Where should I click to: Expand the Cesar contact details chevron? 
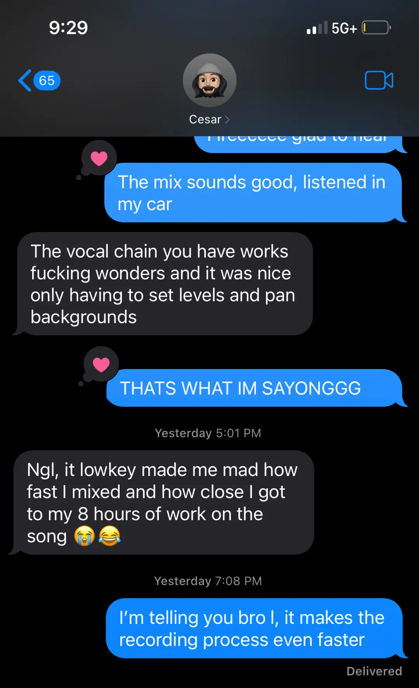click(x=228, y=120)
